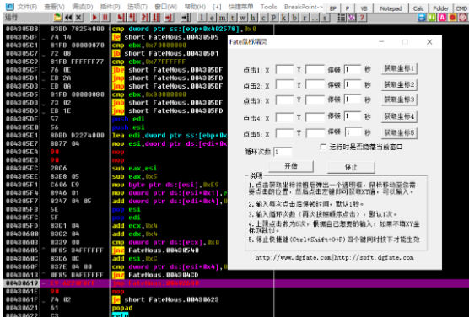Image resolution: width=469 pixels, height=323 pixels.
Task: Click the 获取坐标5 button
Action: click(399, 132)
